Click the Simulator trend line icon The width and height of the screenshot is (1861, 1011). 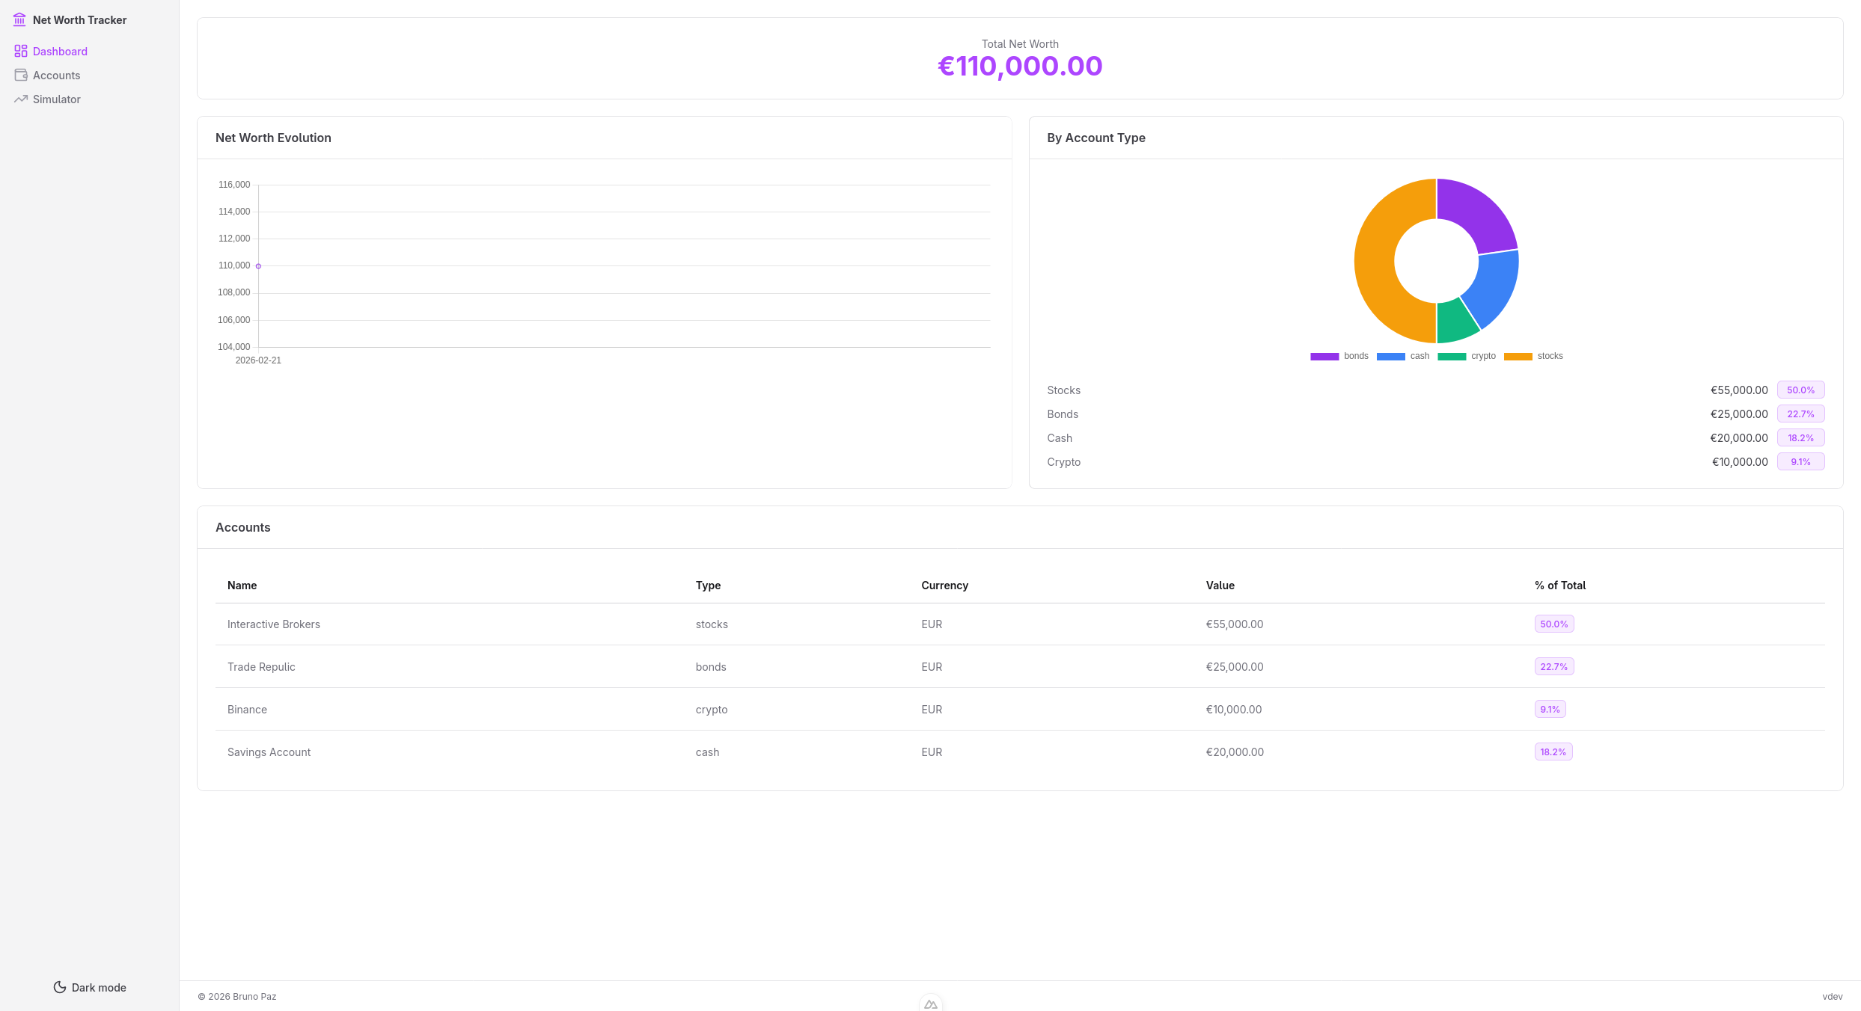tap(21, 99)
